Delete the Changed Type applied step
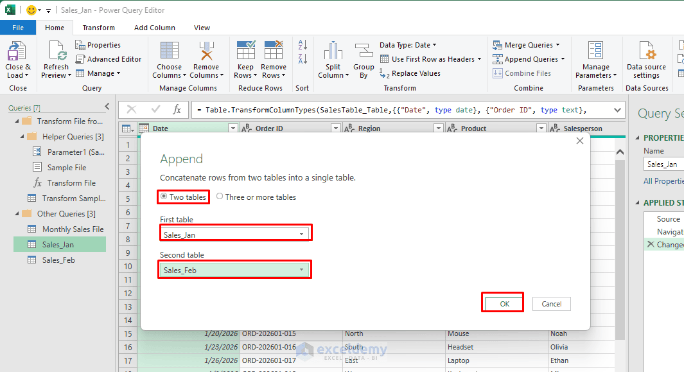Viewport: 684px width, 372px height. click(x=651, y=244)
